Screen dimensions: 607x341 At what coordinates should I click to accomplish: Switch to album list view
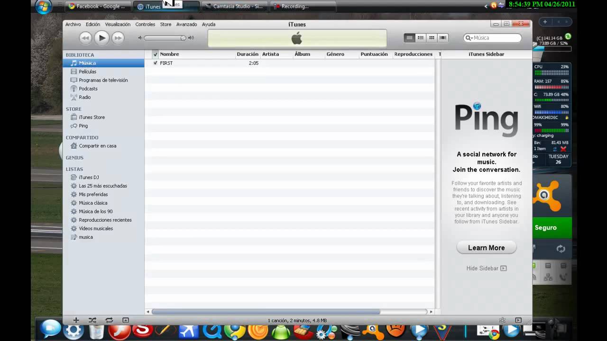(x=421, y=38)
